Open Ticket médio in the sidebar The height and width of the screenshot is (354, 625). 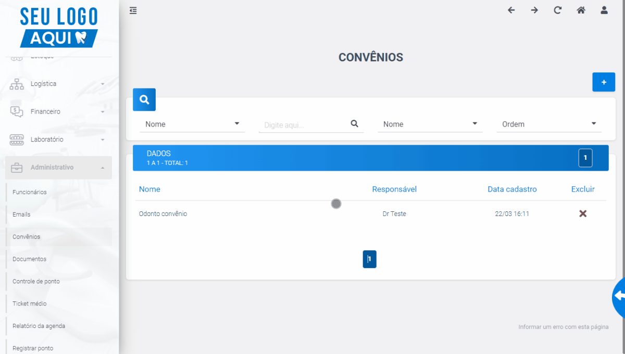pos(30,304)
